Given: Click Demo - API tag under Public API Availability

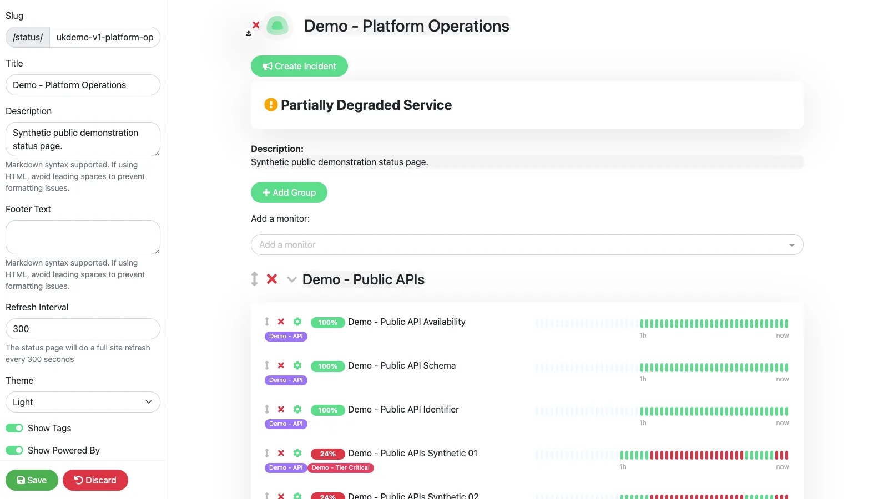Looking at the screenshot, I should pyautogui.click(x=286, y=336).
